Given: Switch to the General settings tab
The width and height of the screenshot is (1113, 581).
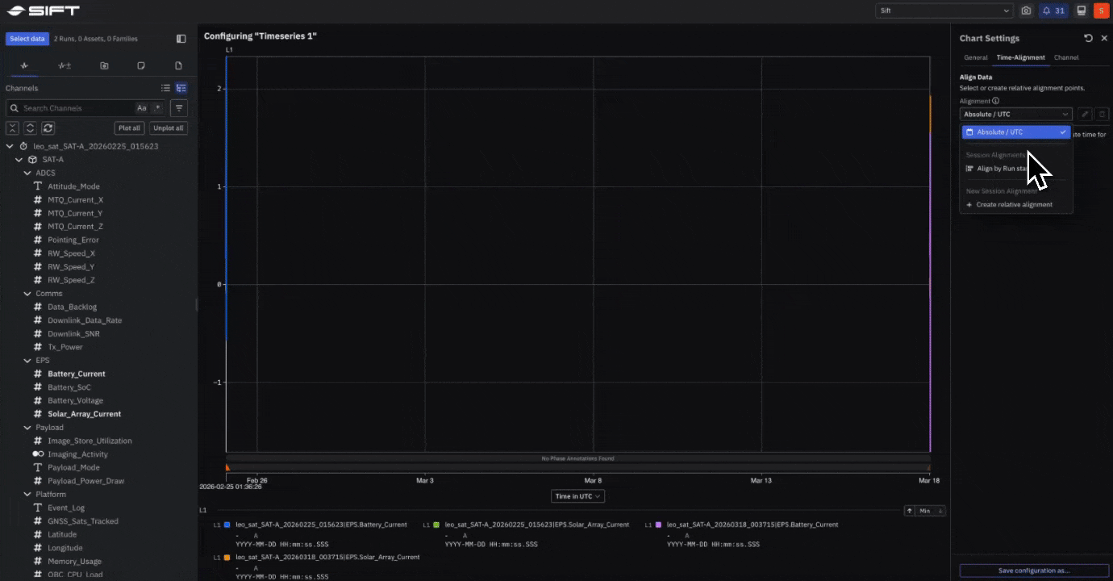Looking at the screenshot, I should coord(975,57).
